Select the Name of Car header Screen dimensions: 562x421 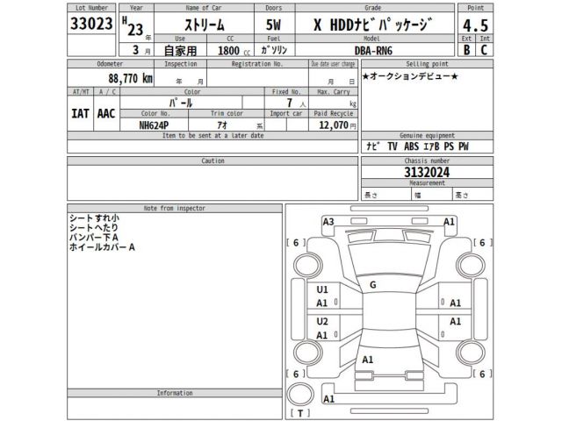click(x=204, y=8)
